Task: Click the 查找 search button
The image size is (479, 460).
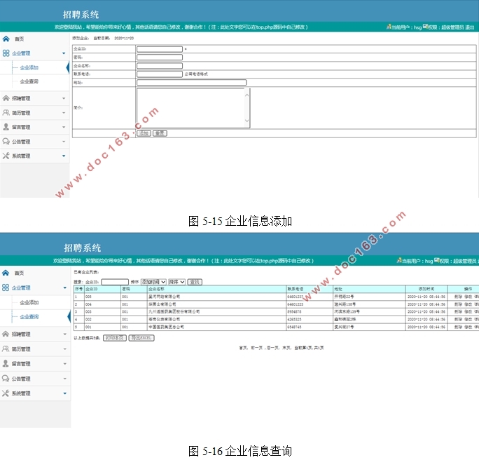Action: [195, 282]
